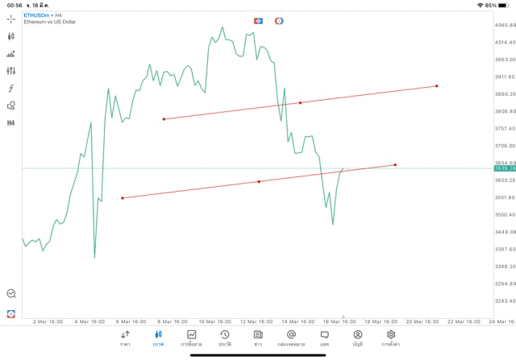Switch to the ราคา (Quotes) tab
This screenshot has width=516, height=360.
pyautogui.click(x=125, y=337)
